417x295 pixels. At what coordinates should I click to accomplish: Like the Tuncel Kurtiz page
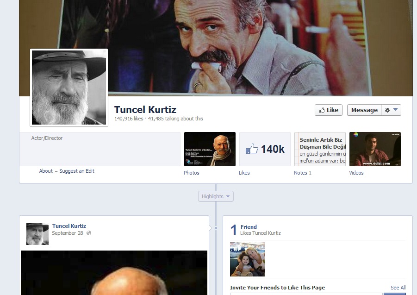(x=329, y=110)
